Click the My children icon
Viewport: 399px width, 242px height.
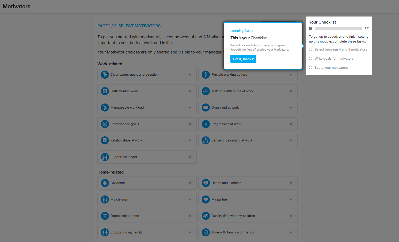click(x=105, y=199)
